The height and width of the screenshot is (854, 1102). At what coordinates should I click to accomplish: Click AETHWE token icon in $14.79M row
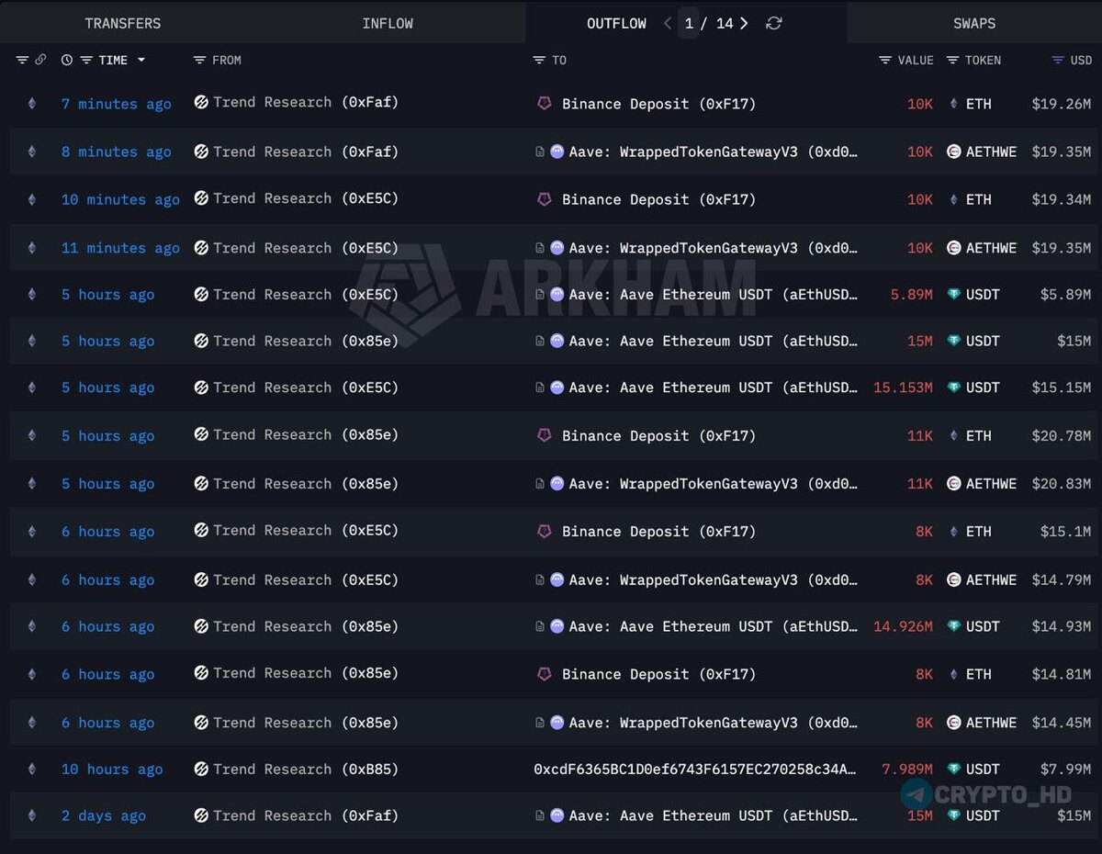953,579
